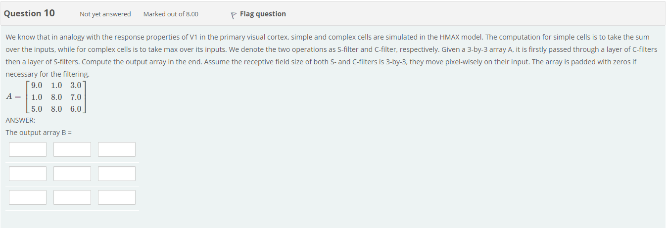Image resolution: width=667 pixels, height=229 pixels.
Task: Click the middle-left answer input box
Action: coord(28,174)
